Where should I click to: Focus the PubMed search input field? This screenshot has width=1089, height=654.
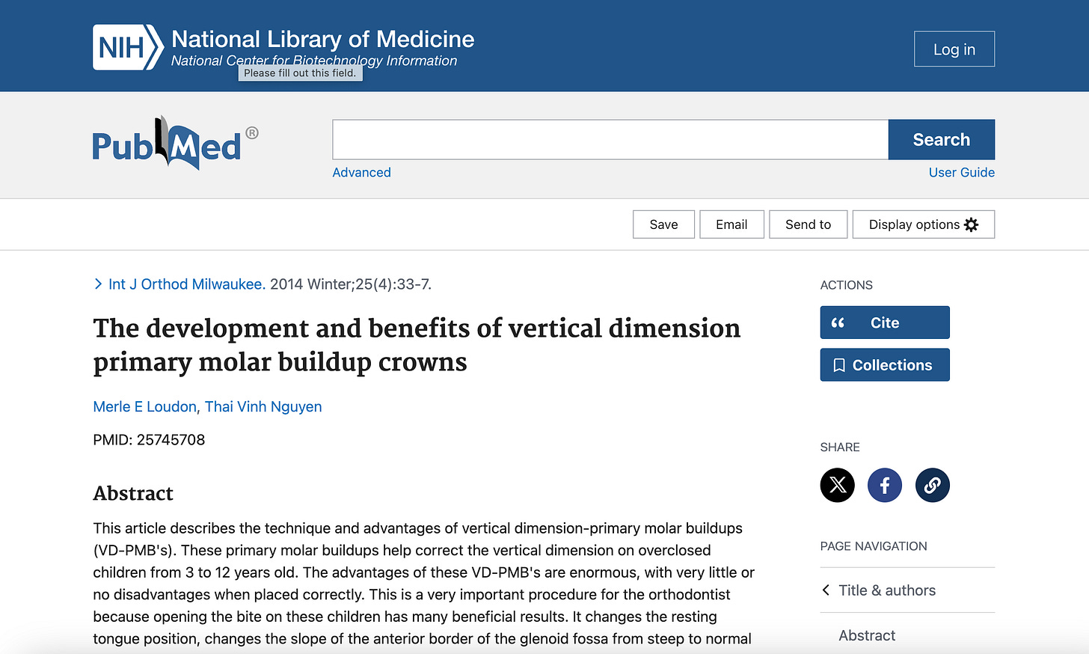[610, 140]
